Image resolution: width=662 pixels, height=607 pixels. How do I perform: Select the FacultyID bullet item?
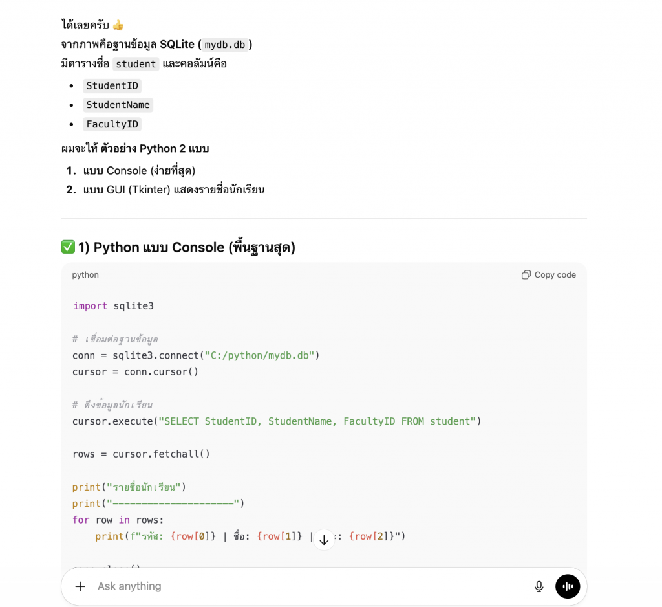pos(112,124)
